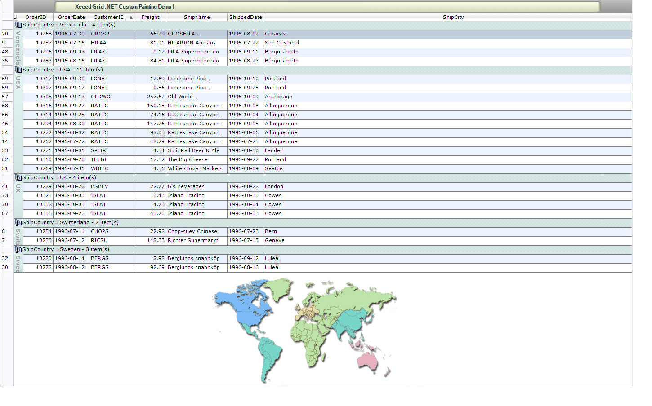
Task: Select the ShipCountry : Sweden - 3 item(s) header
Action: (323, 250)
